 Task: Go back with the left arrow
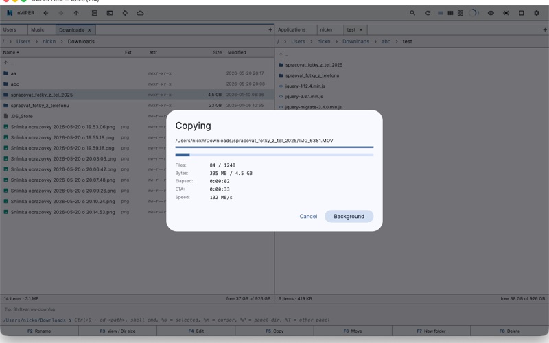[46, 13]
